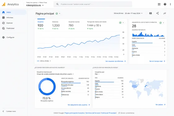Click the search magnifier icon
The height and width of the screenshot is (116, 174).
pyautogui.click(x=57, y=4)
